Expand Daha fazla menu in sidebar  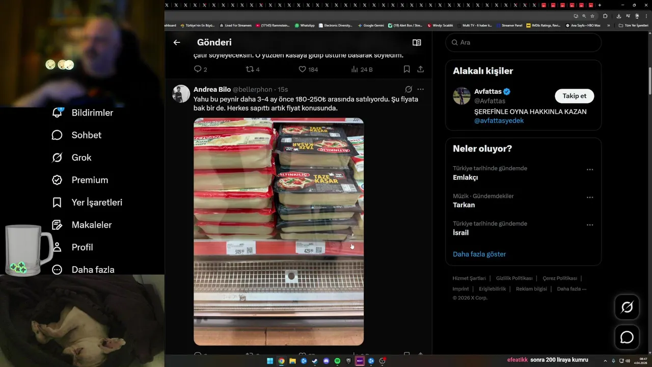click(x=83, y=270)
